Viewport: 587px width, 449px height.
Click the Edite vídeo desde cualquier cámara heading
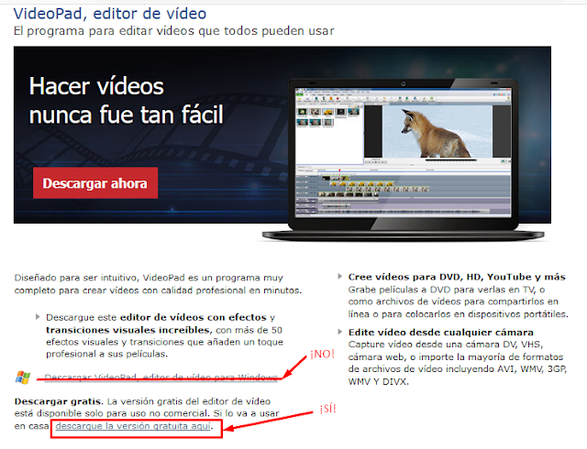tap(440, 333)
